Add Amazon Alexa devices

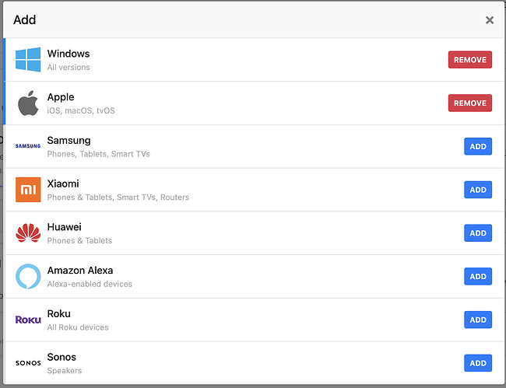click(478, 276)
